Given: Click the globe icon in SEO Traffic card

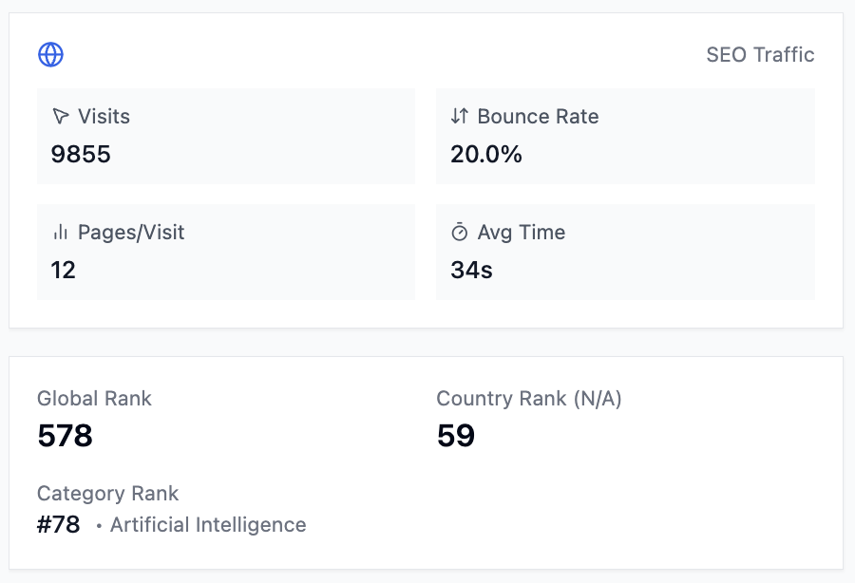Looking at the screenshot, I should tap(50, 55).
